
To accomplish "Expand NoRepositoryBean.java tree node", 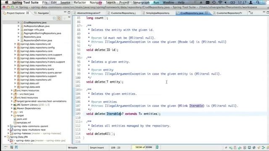I will coord(18,26).
